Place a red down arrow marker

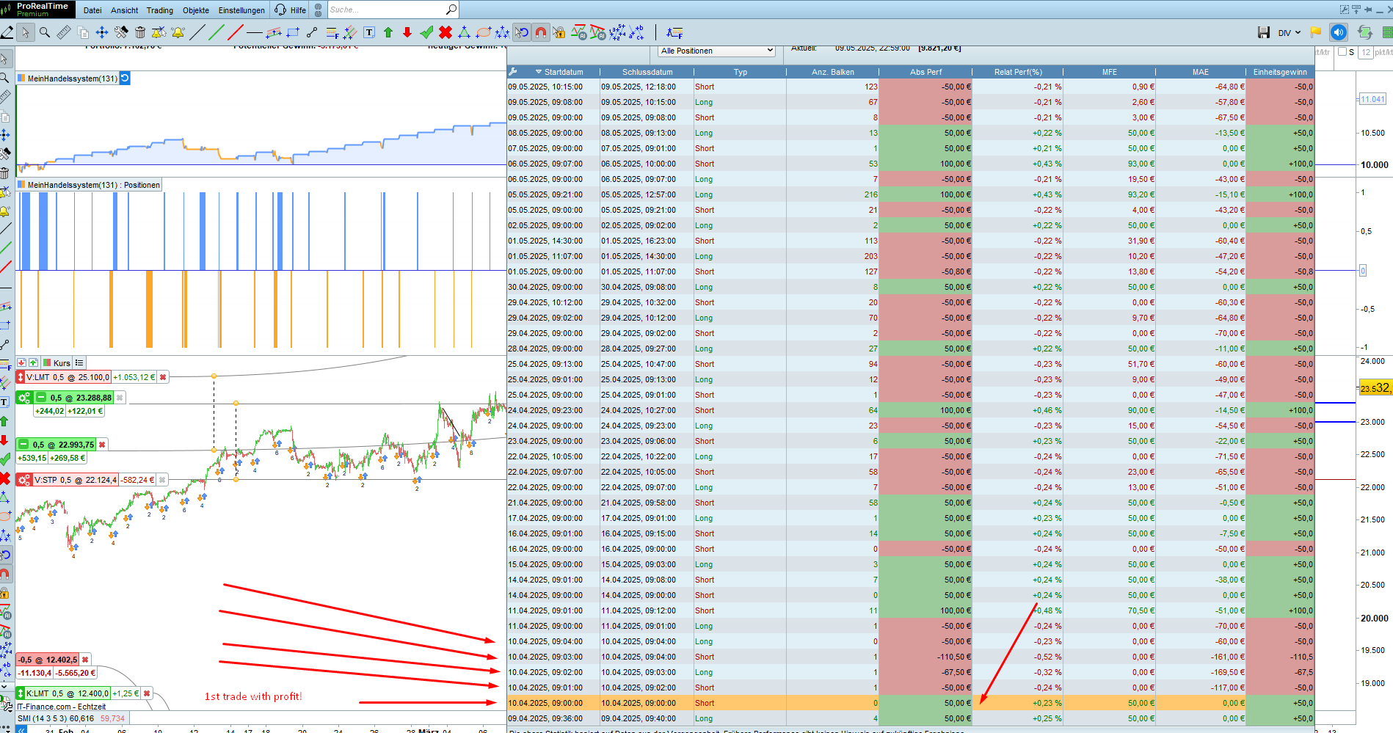[x=407, y=32]
